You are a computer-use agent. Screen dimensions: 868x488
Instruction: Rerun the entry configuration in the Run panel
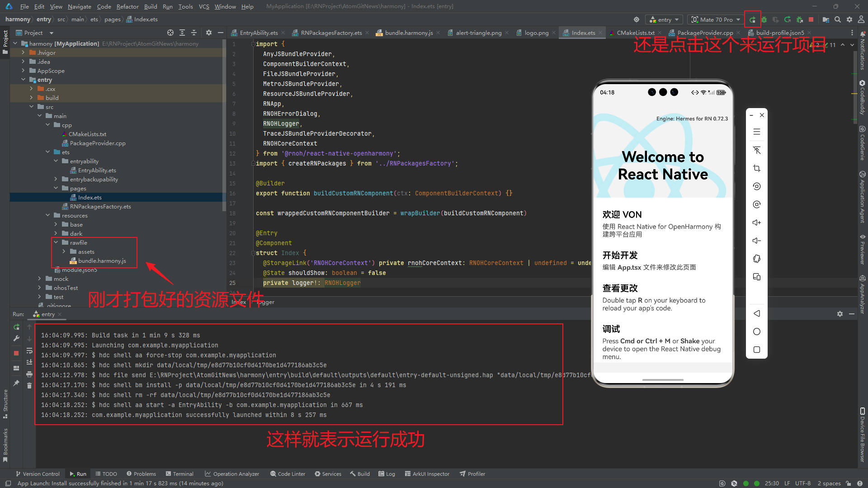[16, 327]
